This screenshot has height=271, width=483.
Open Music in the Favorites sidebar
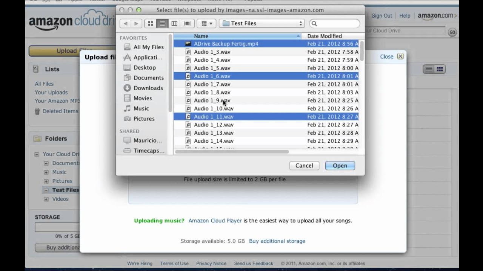pos(136,108)
